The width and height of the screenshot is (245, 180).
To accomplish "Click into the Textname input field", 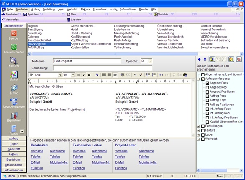I will [x=87, y=61].
